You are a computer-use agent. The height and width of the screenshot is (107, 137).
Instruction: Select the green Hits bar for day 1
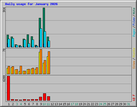point(8,37)
